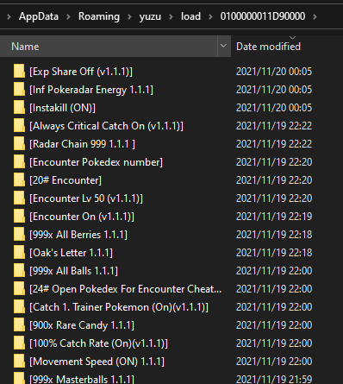This screenshot has width=343, height=384.
Task: Select [Oak's Letter 1.1.1] folder name
Action: coord(71,253)
